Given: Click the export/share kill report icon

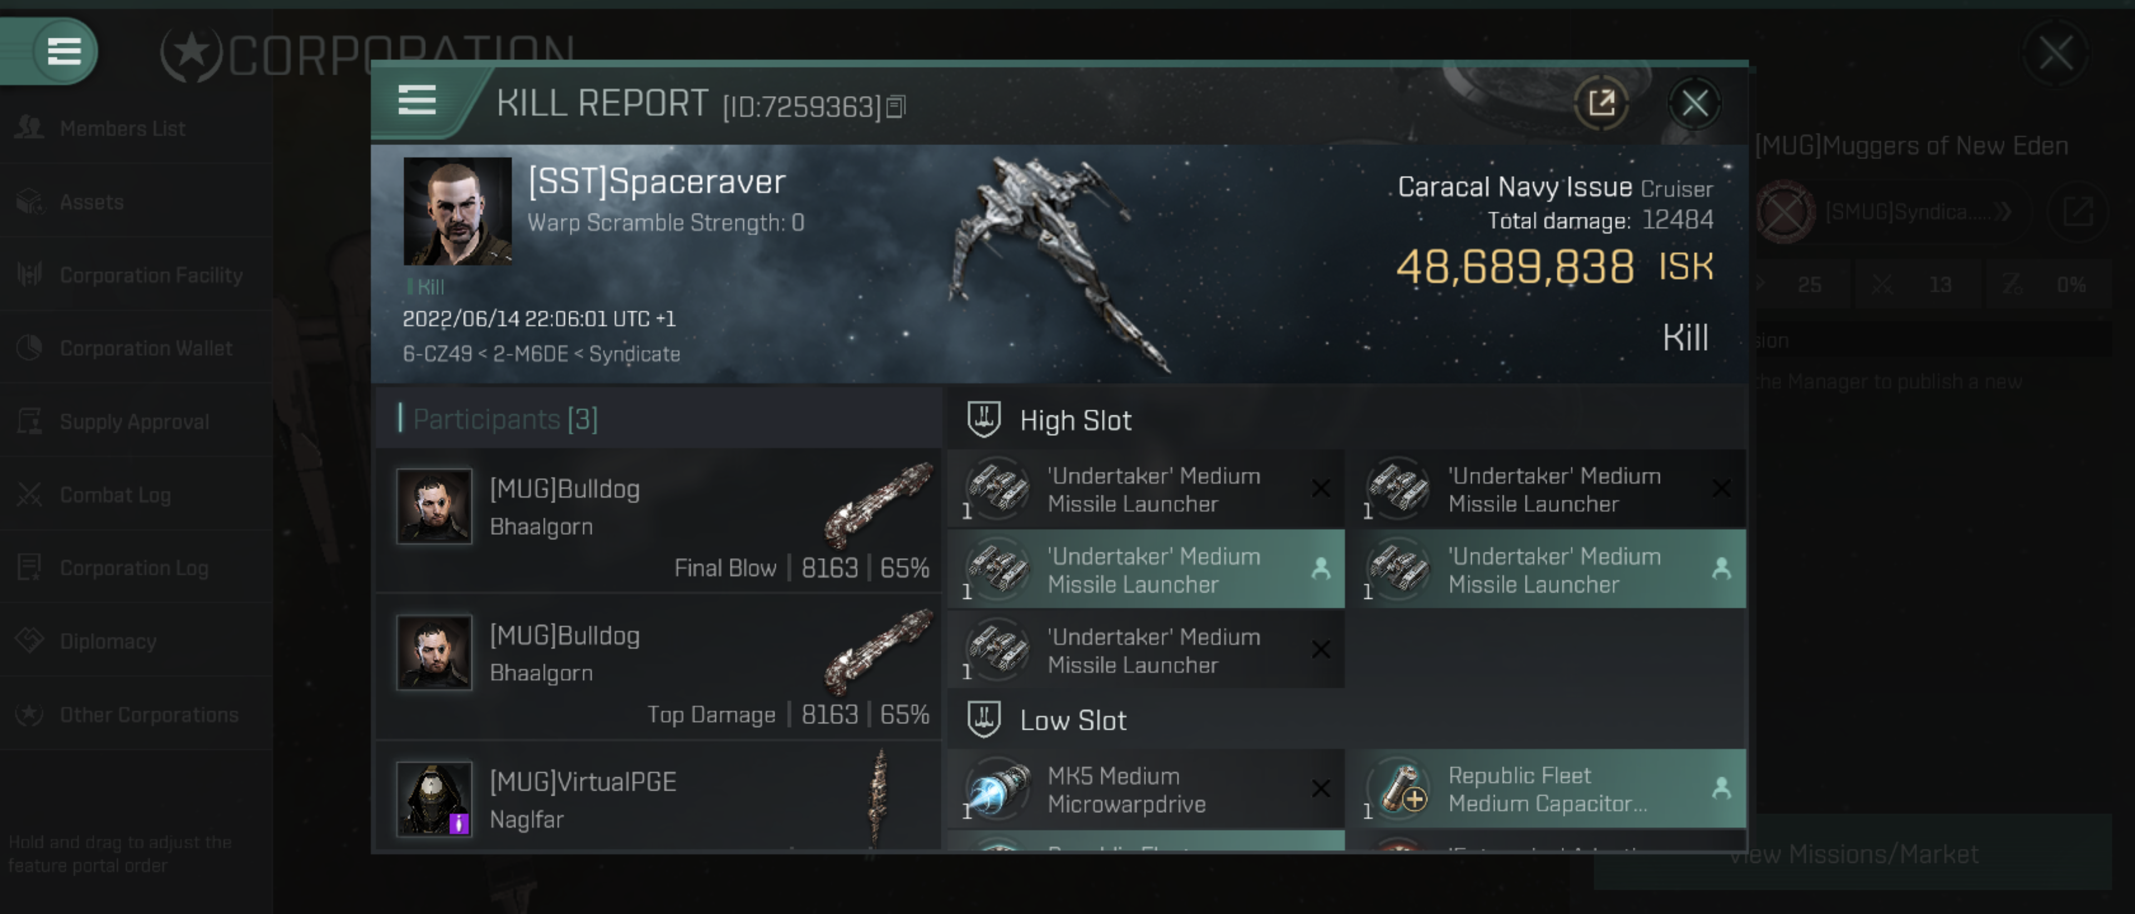Looking at the screenshot, I should coord(1602,102).
